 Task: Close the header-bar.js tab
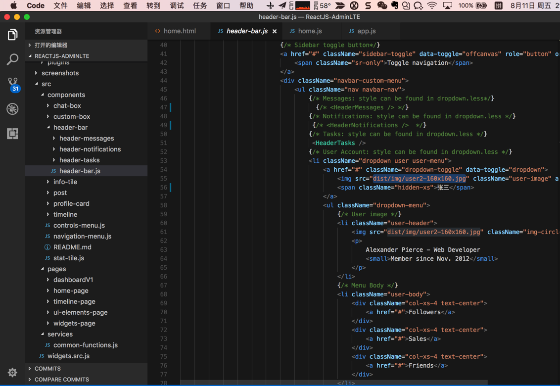275,31
